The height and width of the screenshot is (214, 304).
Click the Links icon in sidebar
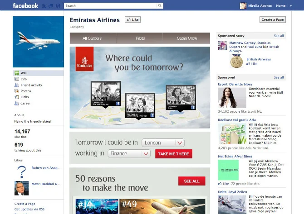17,97
